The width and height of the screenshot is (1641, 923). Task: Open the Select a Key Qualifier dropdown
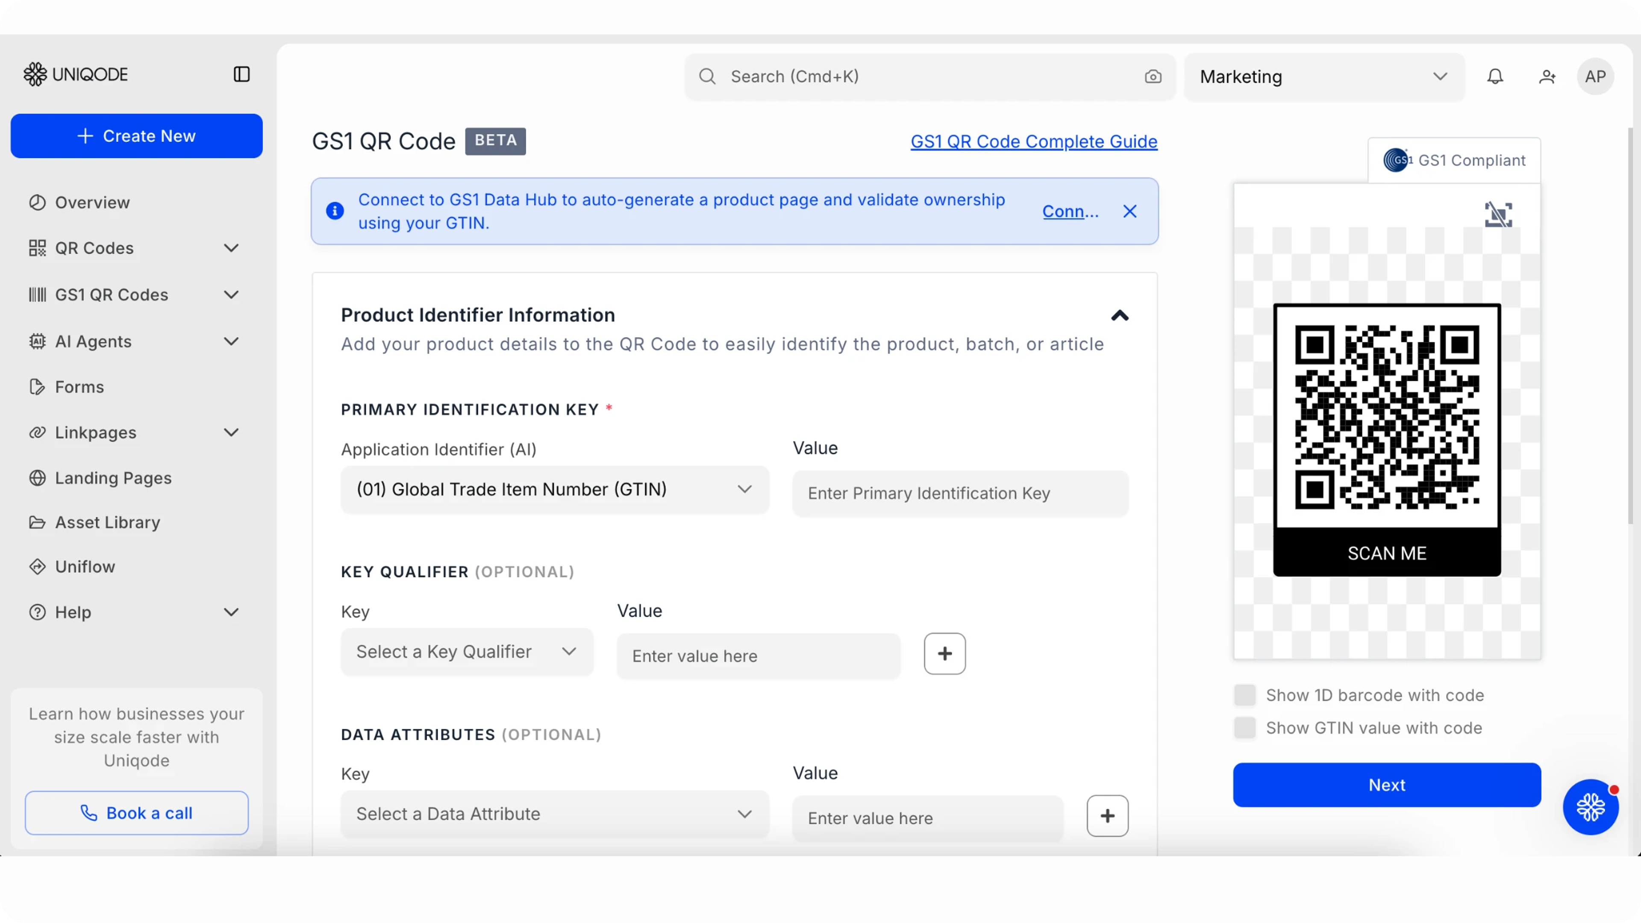pyautogui.click(x=467, y=652)
